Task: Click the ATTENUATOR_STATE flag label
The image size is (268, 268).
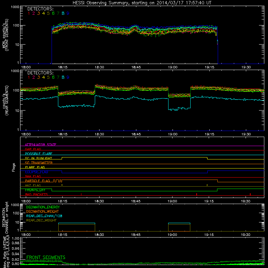Action: [41, 145]
